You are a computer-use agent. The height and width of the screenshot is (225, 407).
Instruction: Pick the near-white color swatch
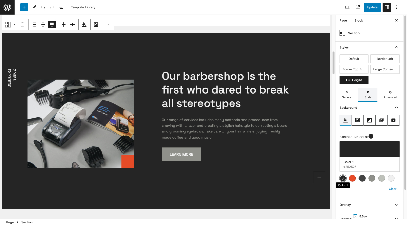coord(391,178)
